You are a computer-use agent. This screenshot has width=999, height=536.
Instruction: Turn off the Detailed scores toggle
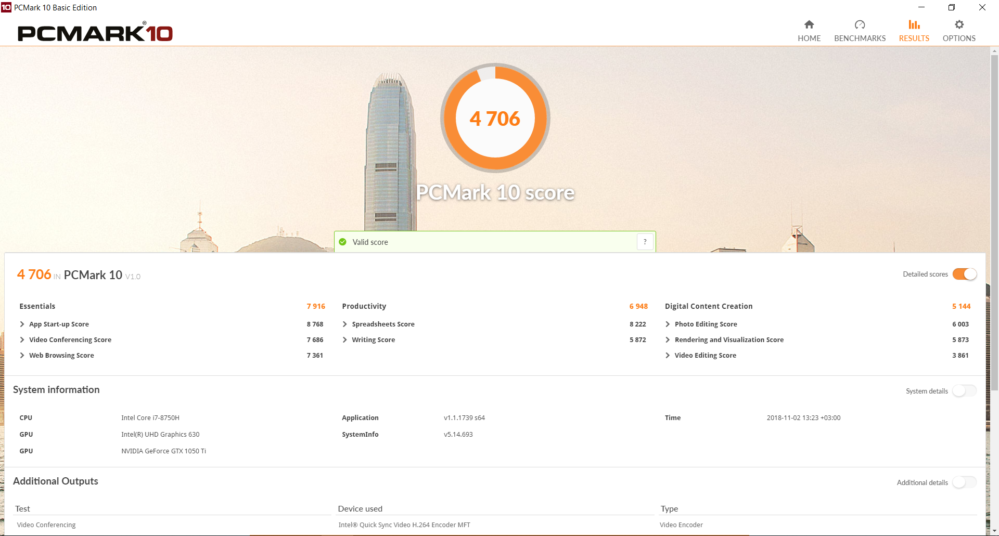(965, 274)
